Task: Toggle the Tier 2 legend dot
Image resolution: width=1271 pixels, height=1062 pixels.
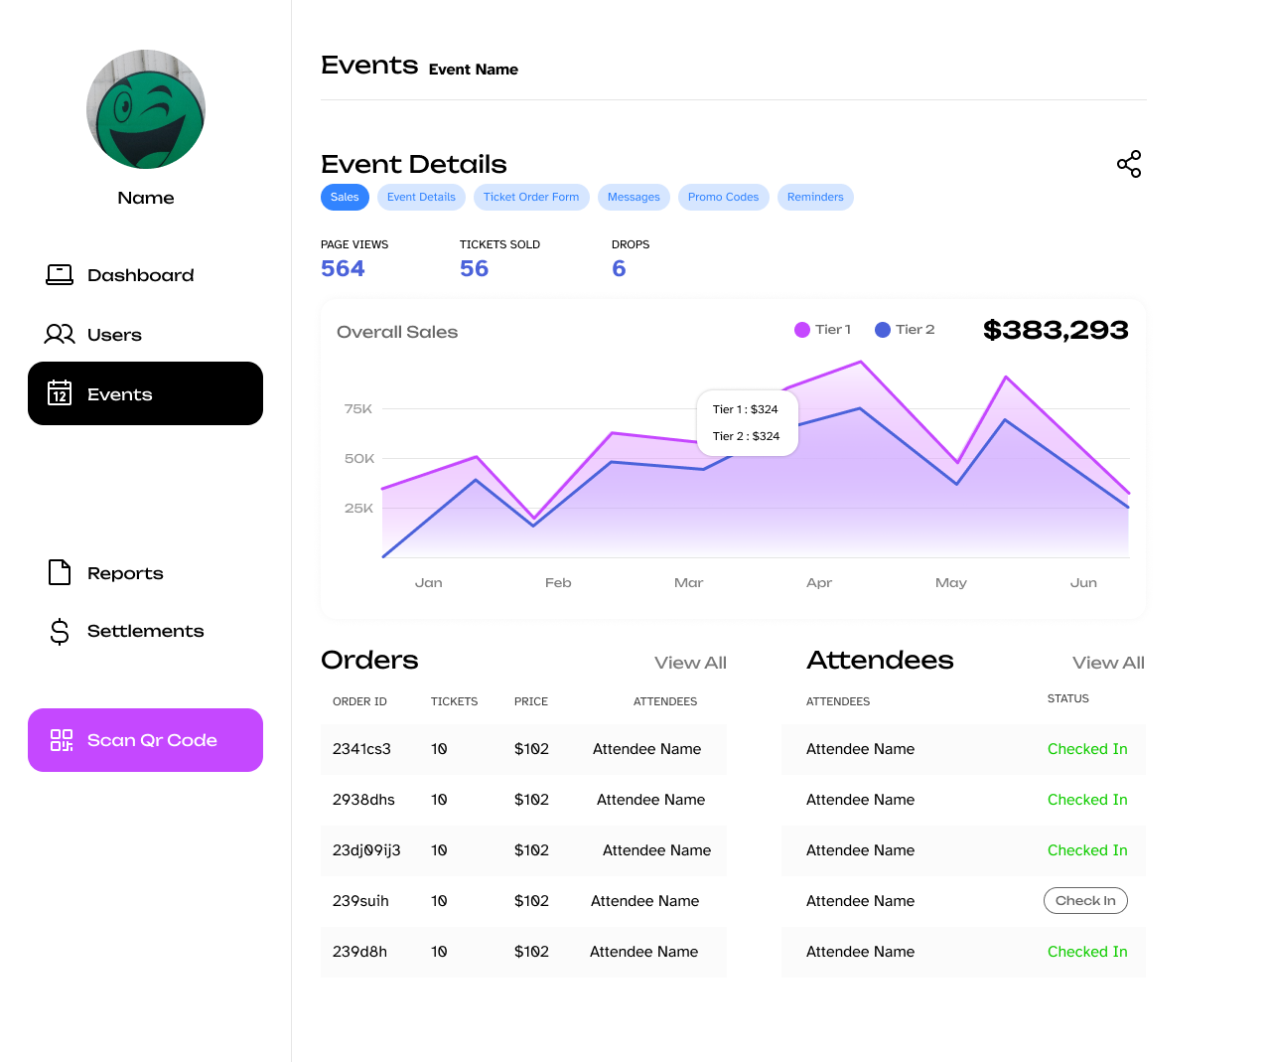Action: coord(882,330)
